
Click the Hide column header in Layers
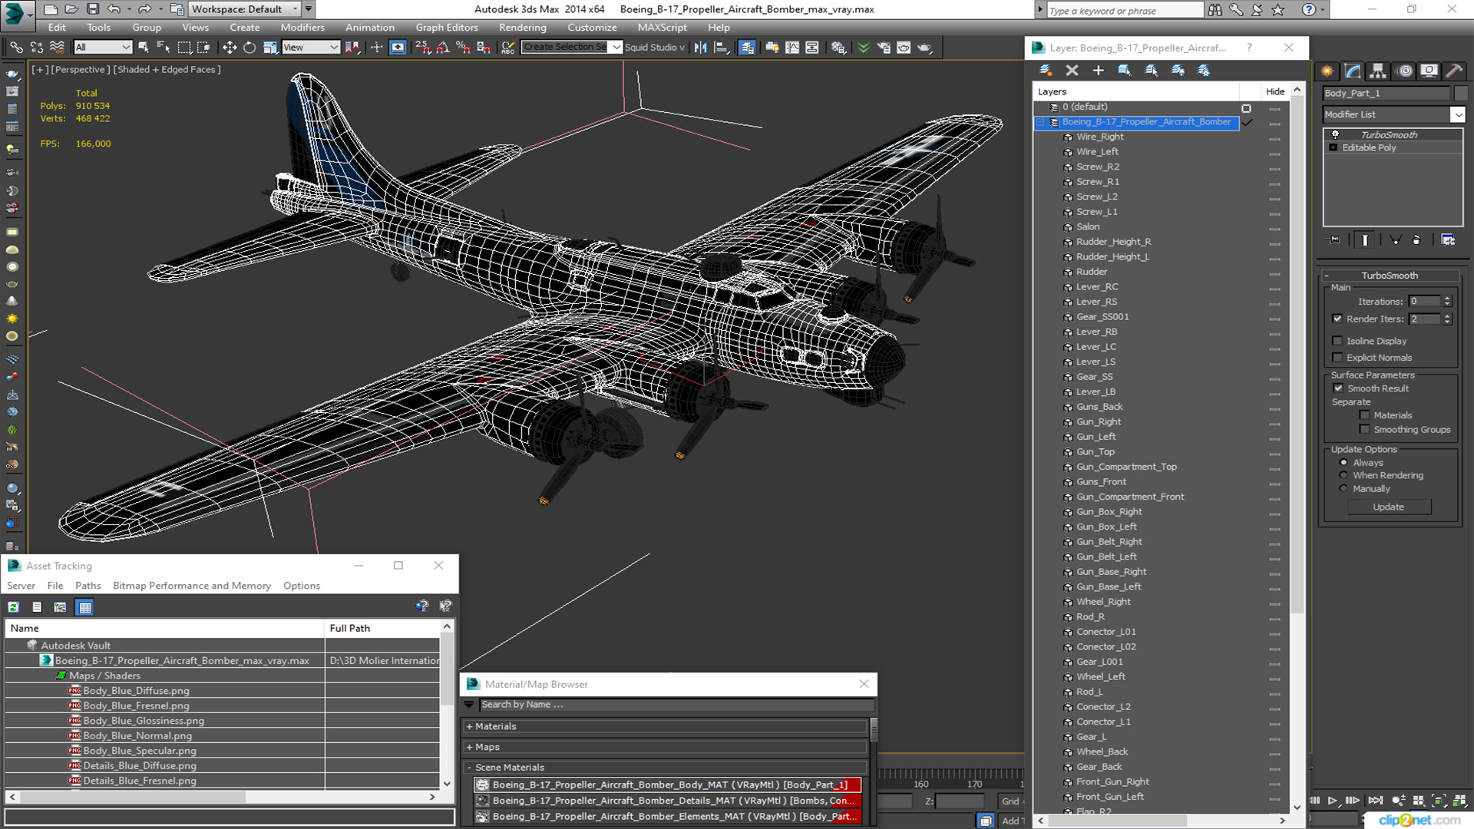click(x=1275, y=91)
